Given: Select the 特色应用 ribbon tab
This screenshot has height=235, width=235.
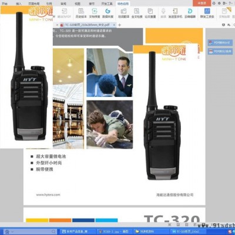Looking at the screenshot, I should click(123, 4).
